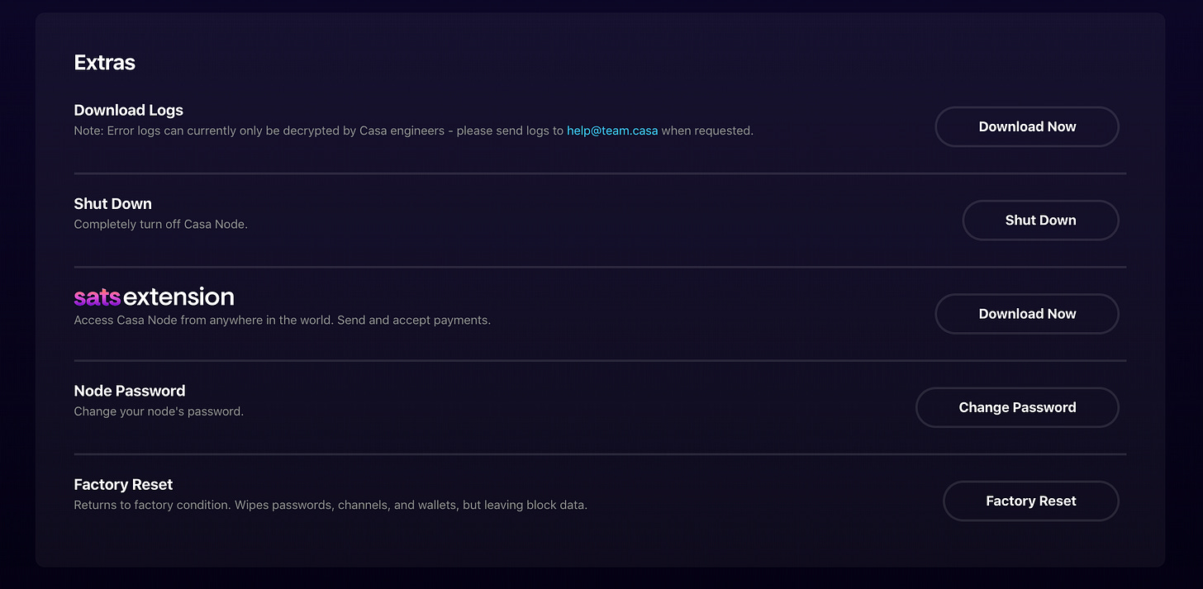Click the error logs decryption note text
This screenshot has width=1203, height=589.
coord(314,131)
